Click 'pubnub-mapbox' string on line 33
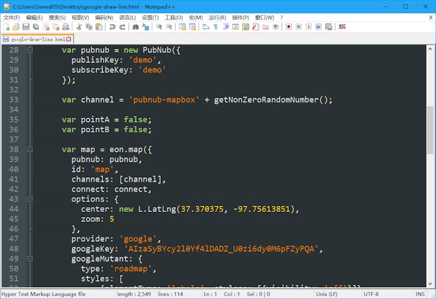The width and height of the screenshot is (436, 299). coord(164,99)
